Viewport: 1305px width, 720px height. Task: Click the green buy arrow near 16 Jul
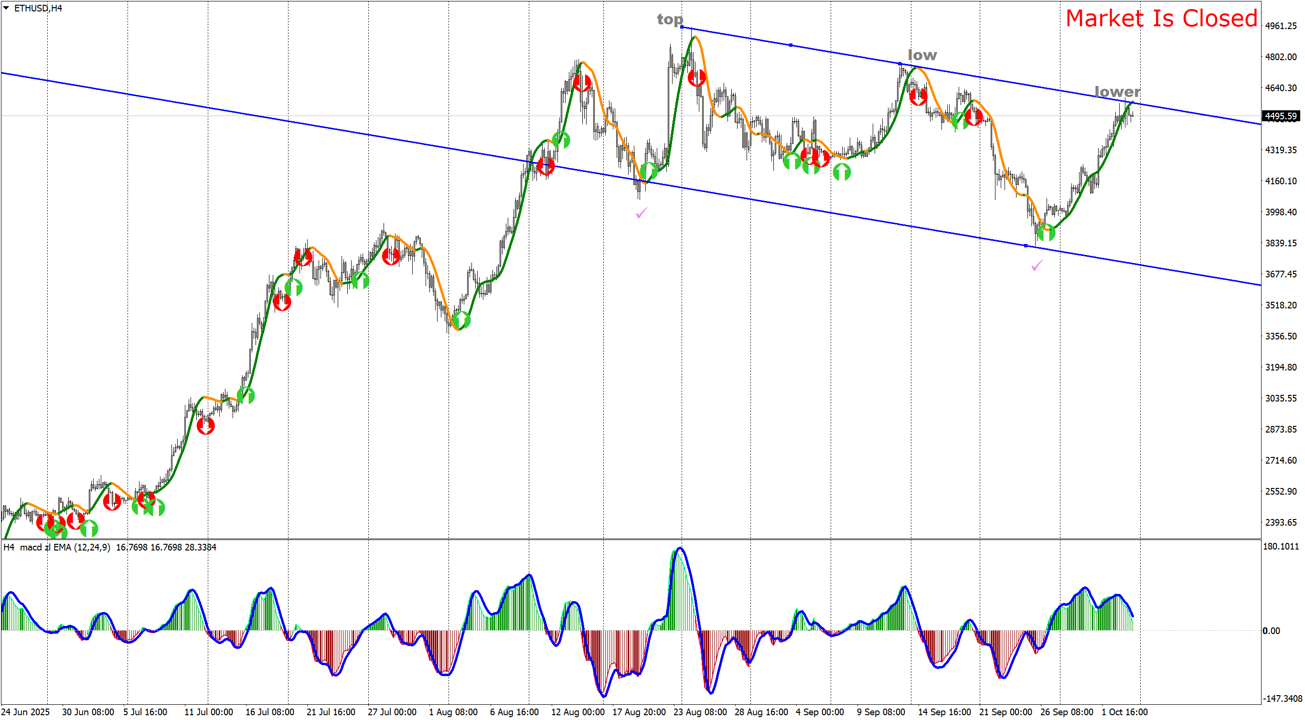(246, 395)
